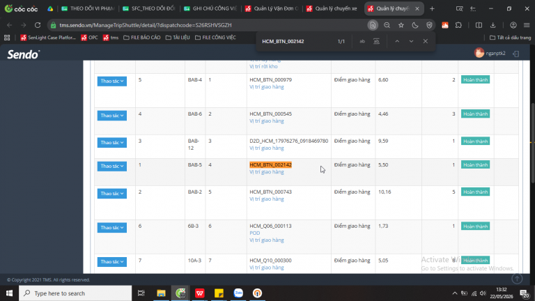Screen dimensions: 535x301
Task: Close the find-in-page bar
Action: click(x=425, y=41)
